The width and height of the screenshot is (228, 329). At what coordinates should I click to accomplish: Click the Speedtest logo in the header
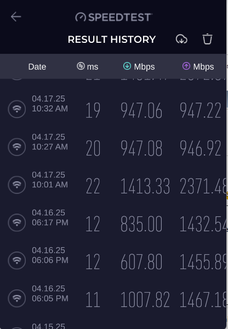[114, 17]
